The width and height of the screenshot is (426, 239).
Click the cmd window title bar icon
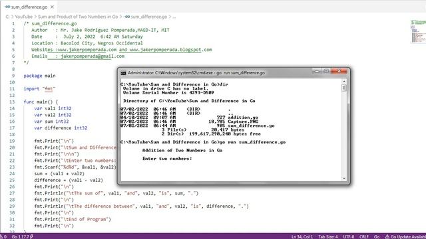click(123, 73)
